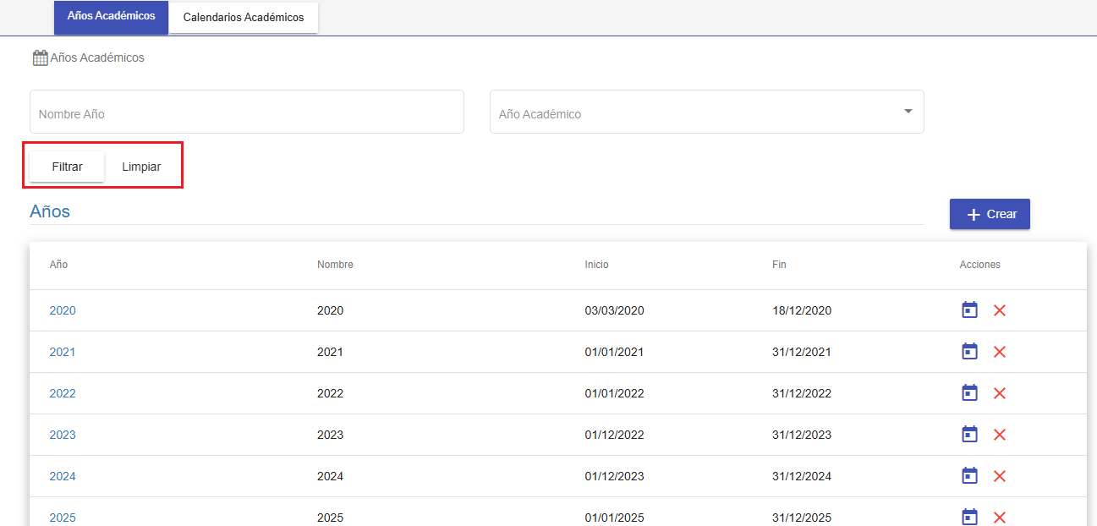Open calendar icon for year 2021
1097x526 pixels.
coord(969,352)
